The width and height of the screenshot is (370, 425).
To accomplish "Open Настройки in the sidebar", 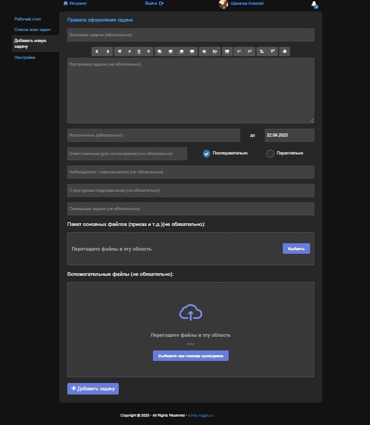I will 25,57.
